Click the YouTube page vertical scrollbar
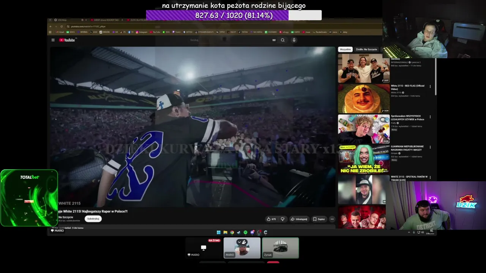 pyautogui.click(x=436, y=76)
